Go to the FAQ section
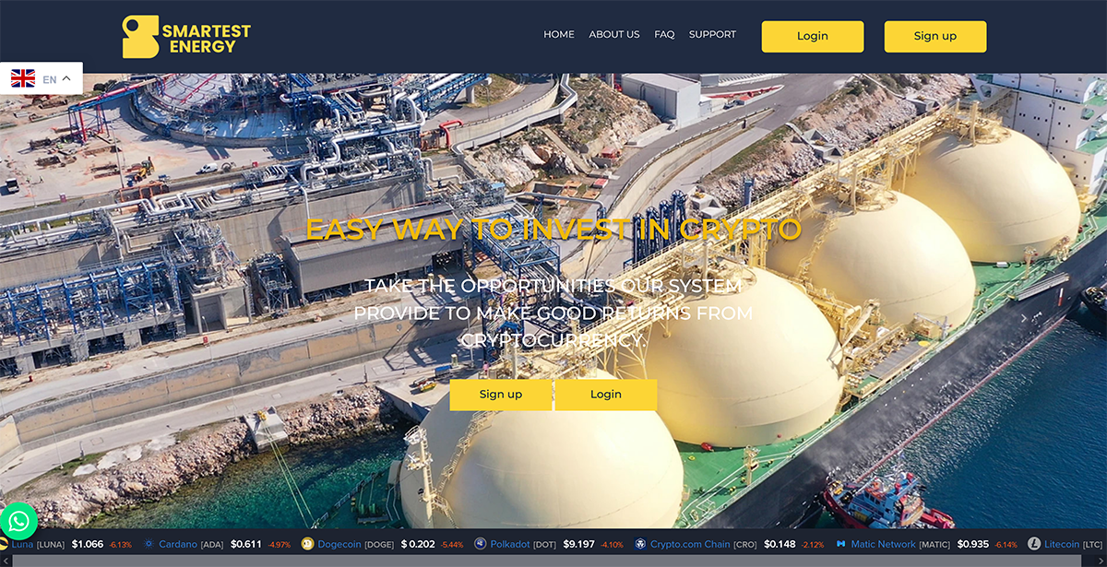The image size is (1107, 567). (x=664, y=34)
